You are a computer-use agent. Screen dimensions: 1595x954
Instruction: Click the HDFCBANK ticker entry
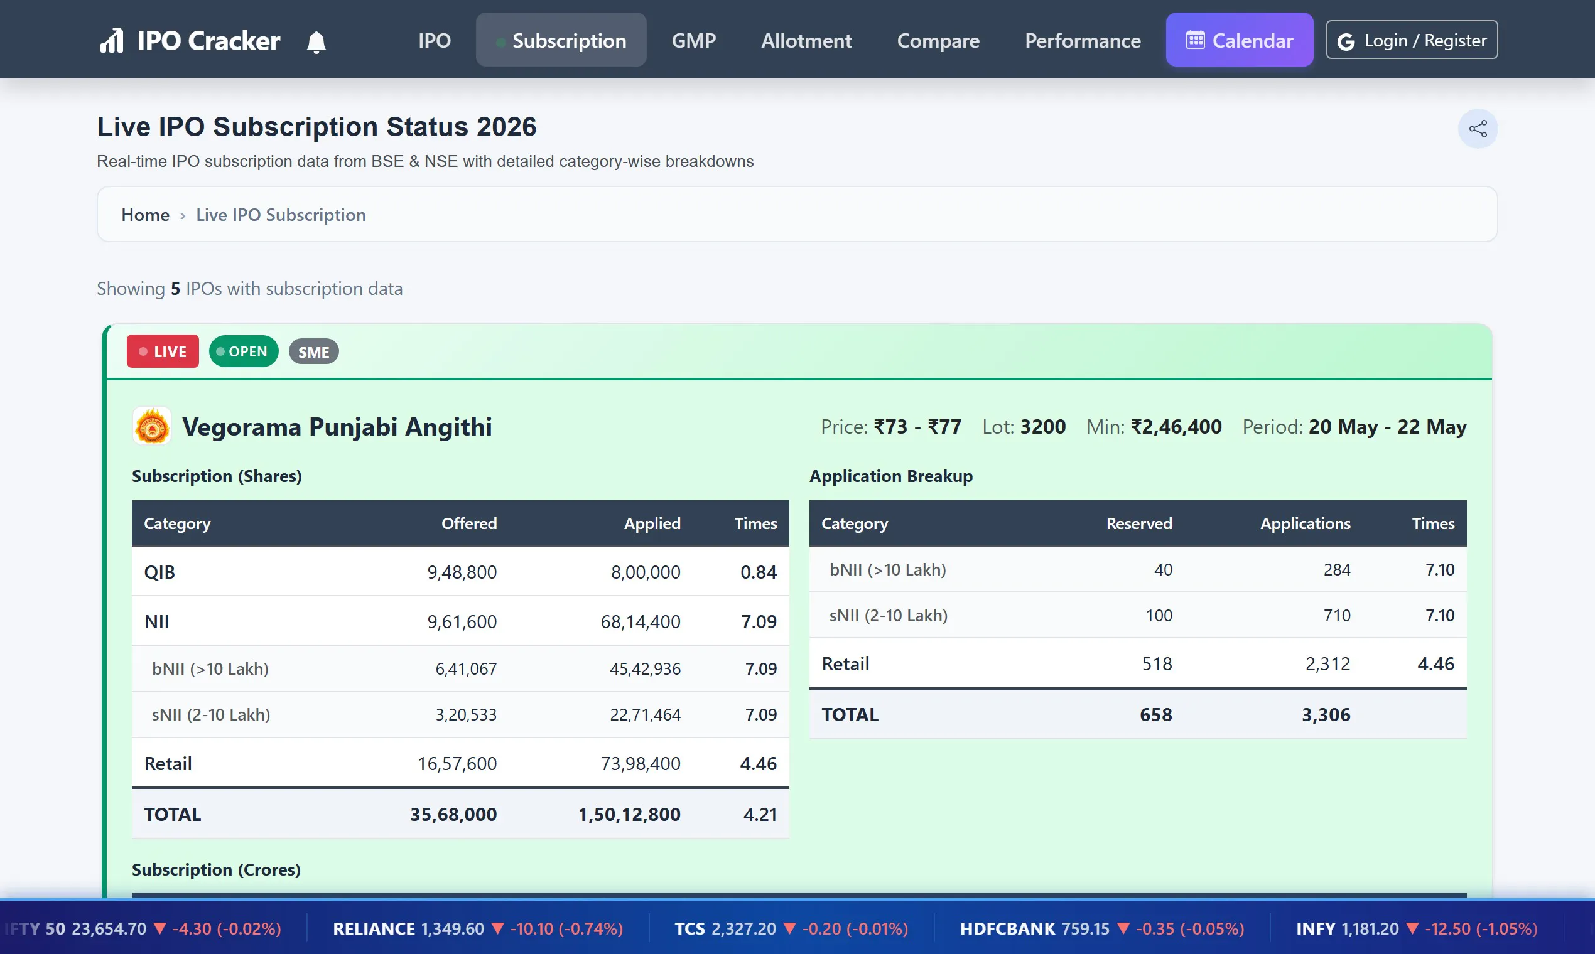[1101, 928]
